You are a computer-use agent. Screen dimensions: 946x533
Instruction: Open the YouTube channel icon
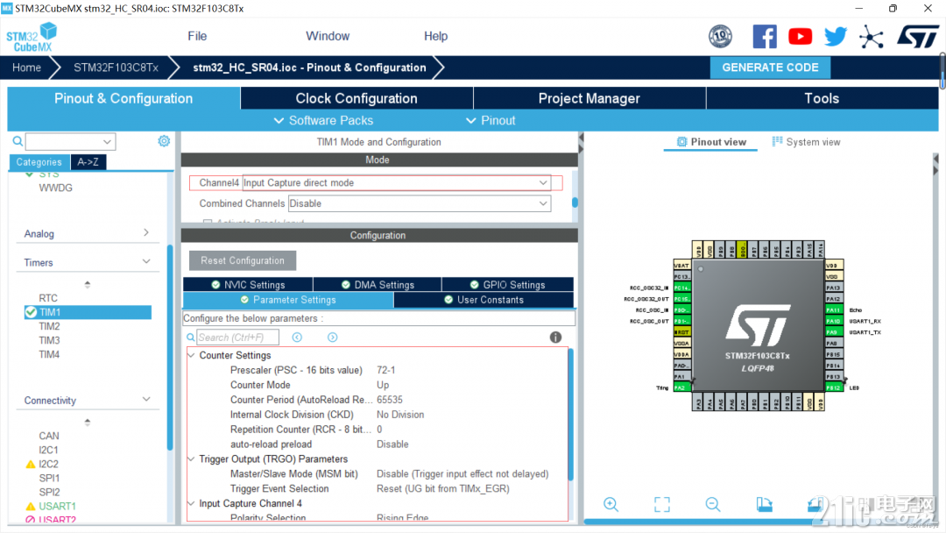click(x=800, y=37)
